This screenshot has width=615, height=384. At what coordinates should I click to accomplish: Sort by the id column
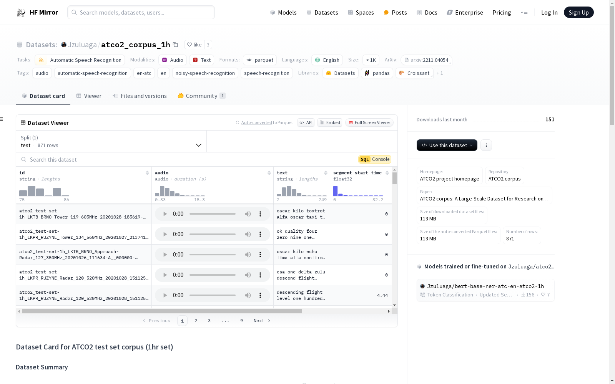[147, 173]
